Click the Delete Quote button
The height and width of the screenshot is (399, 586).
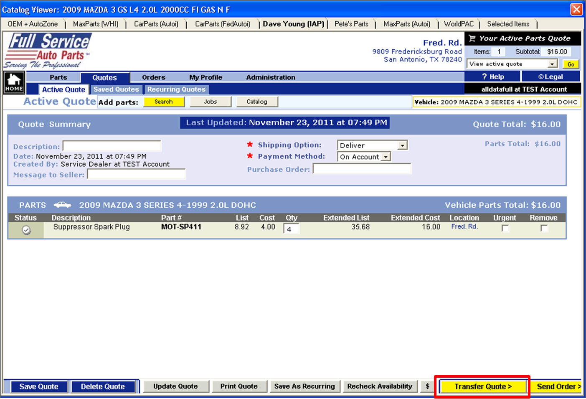(103, 387)
